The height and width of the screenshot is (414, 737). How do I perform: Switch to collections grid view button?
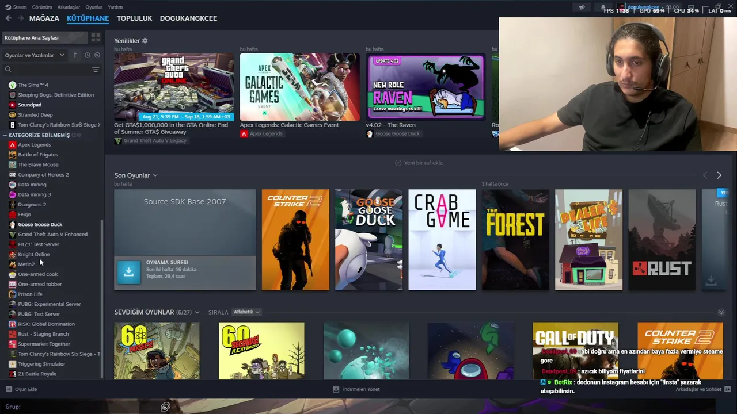coord(96,37)
